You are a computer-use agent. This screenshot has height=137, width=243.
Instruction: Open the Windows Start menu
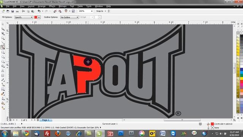pos(5,134)
